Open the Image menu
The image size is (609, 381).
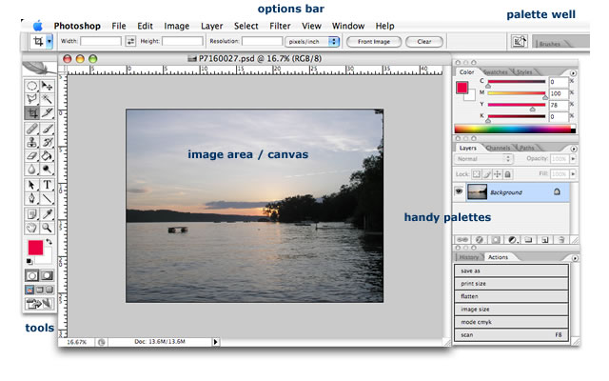[177, 26]
